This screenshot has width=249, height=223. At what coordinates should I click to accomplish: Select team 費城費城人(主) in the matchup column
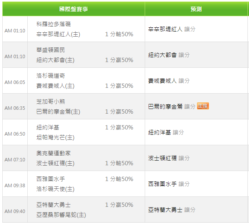55,86
